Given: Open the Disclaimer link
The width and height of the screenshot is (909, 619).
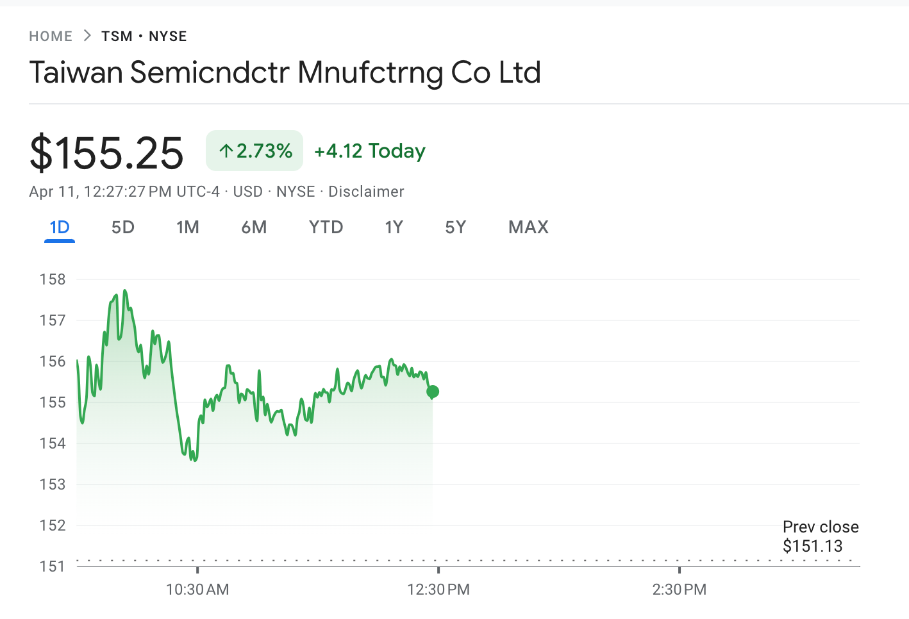Looking at the screenshot, I should pyautogui.click(x=366, y=192).
